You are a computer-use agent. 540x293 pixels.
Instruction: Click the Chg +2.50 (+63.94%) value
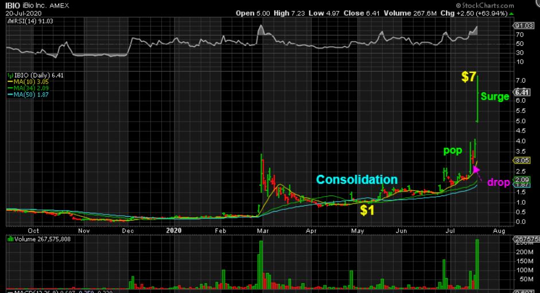[x=474, y=13]
